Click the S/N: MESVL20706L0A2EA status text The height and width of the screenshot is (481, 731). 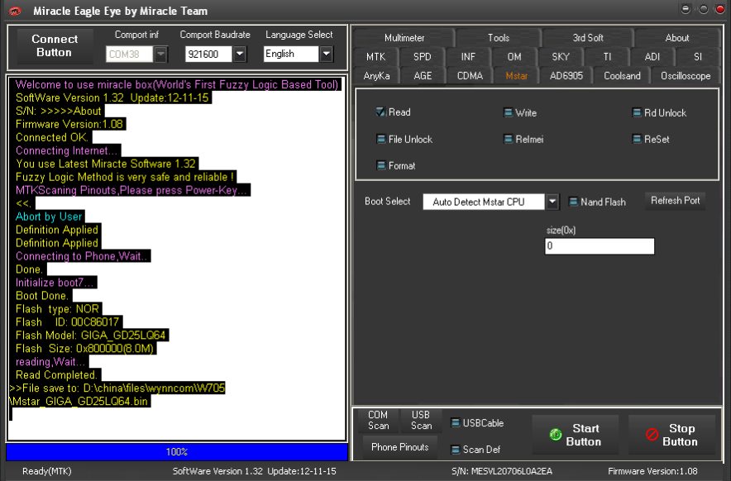pos(502,471)
